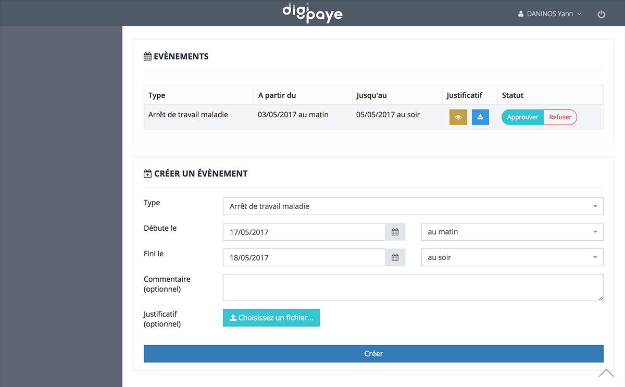Click the Débute le date field
The width and height of the screenshot is (625, 387).
click(x=304, y=232)
